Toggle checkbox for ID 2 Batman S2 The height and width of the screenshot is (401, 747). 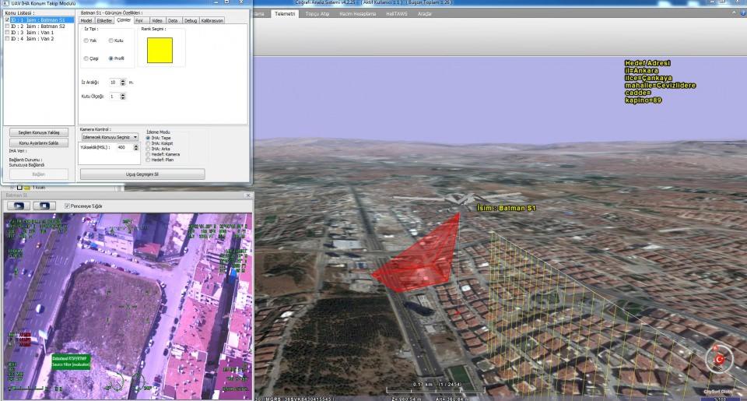(x=7, y=26)
